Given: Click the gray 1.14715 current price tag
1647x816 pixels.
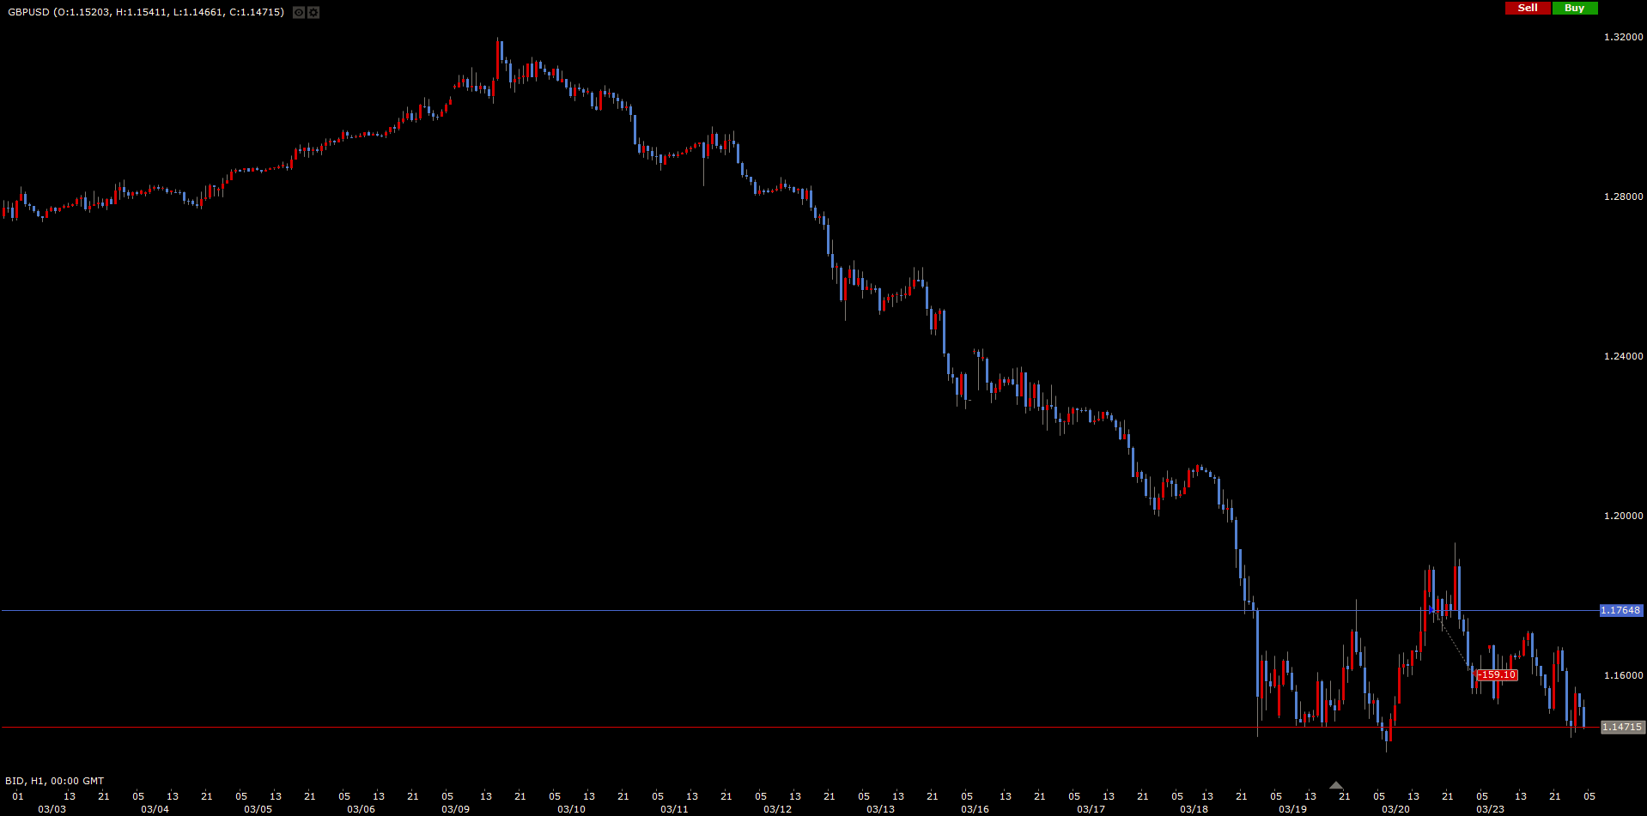Looking at the screenshot, I should click(1622, 728).
